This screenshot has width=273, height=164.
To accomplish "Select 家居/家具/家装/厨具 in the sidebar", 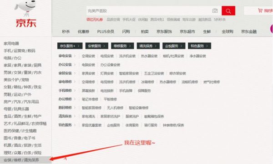I will point(22,65).
